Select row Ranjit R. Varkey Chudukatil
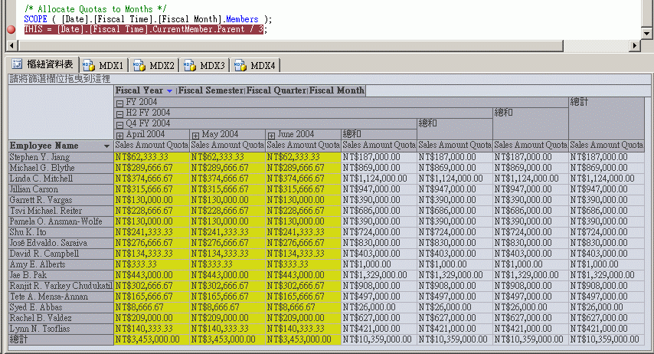The image size is (654, 354). point(61,286)
